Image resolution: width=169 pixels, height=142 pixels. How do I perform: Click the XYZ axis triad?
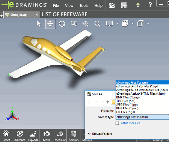coord(12,114)
